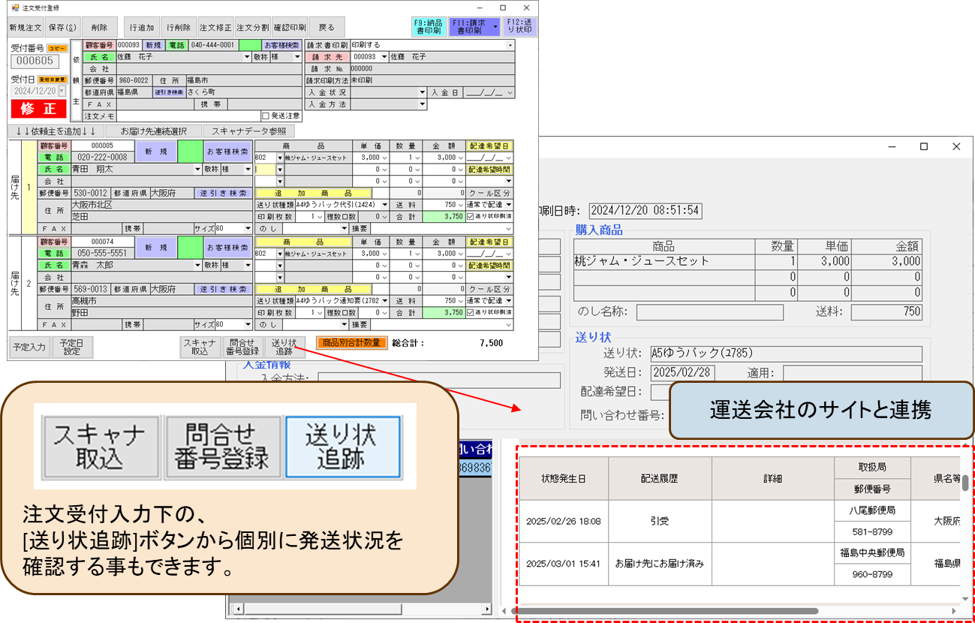Open the 入金状況 dropdown
The width and height of the screenshot is (975, 623).
click(422, 92)
